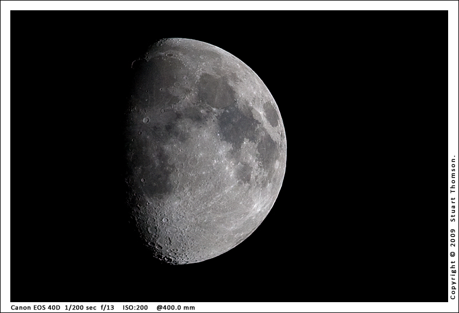Click the 'ISO:200' text
Viewport: 459px width, 313px height.
[x=135, y=307]
